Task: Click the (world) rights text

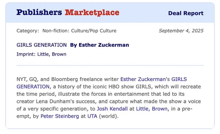Action: [x=109, y=116]
